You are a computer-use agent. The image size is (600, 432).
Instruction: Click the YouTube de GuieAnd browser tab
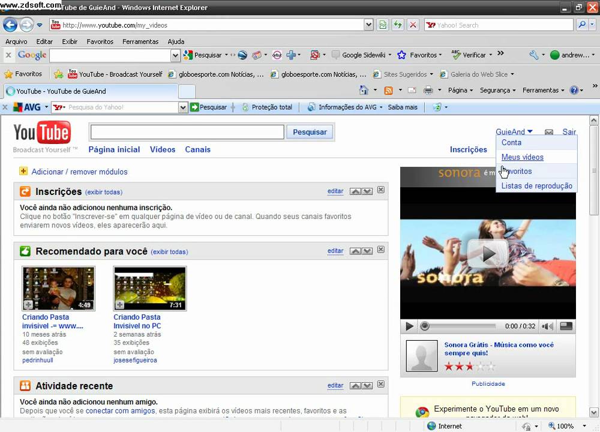coord(91,91)
